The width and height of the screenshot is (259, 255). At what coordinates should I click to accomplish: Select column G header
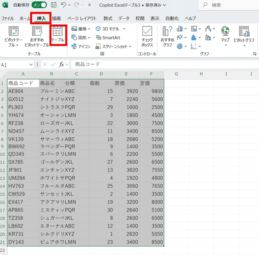coord(176,74)
